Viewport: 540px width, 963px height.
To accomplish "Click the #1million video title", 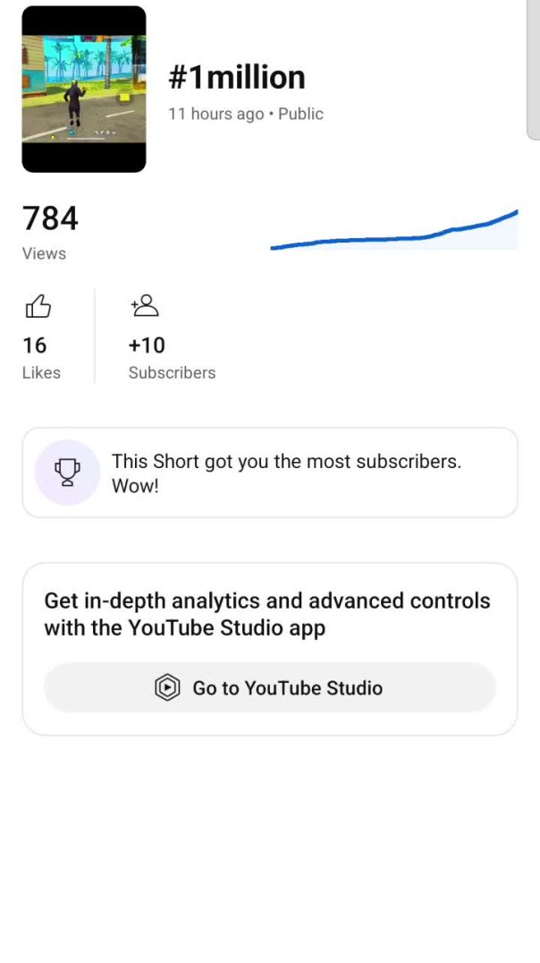I will point(237,78).
